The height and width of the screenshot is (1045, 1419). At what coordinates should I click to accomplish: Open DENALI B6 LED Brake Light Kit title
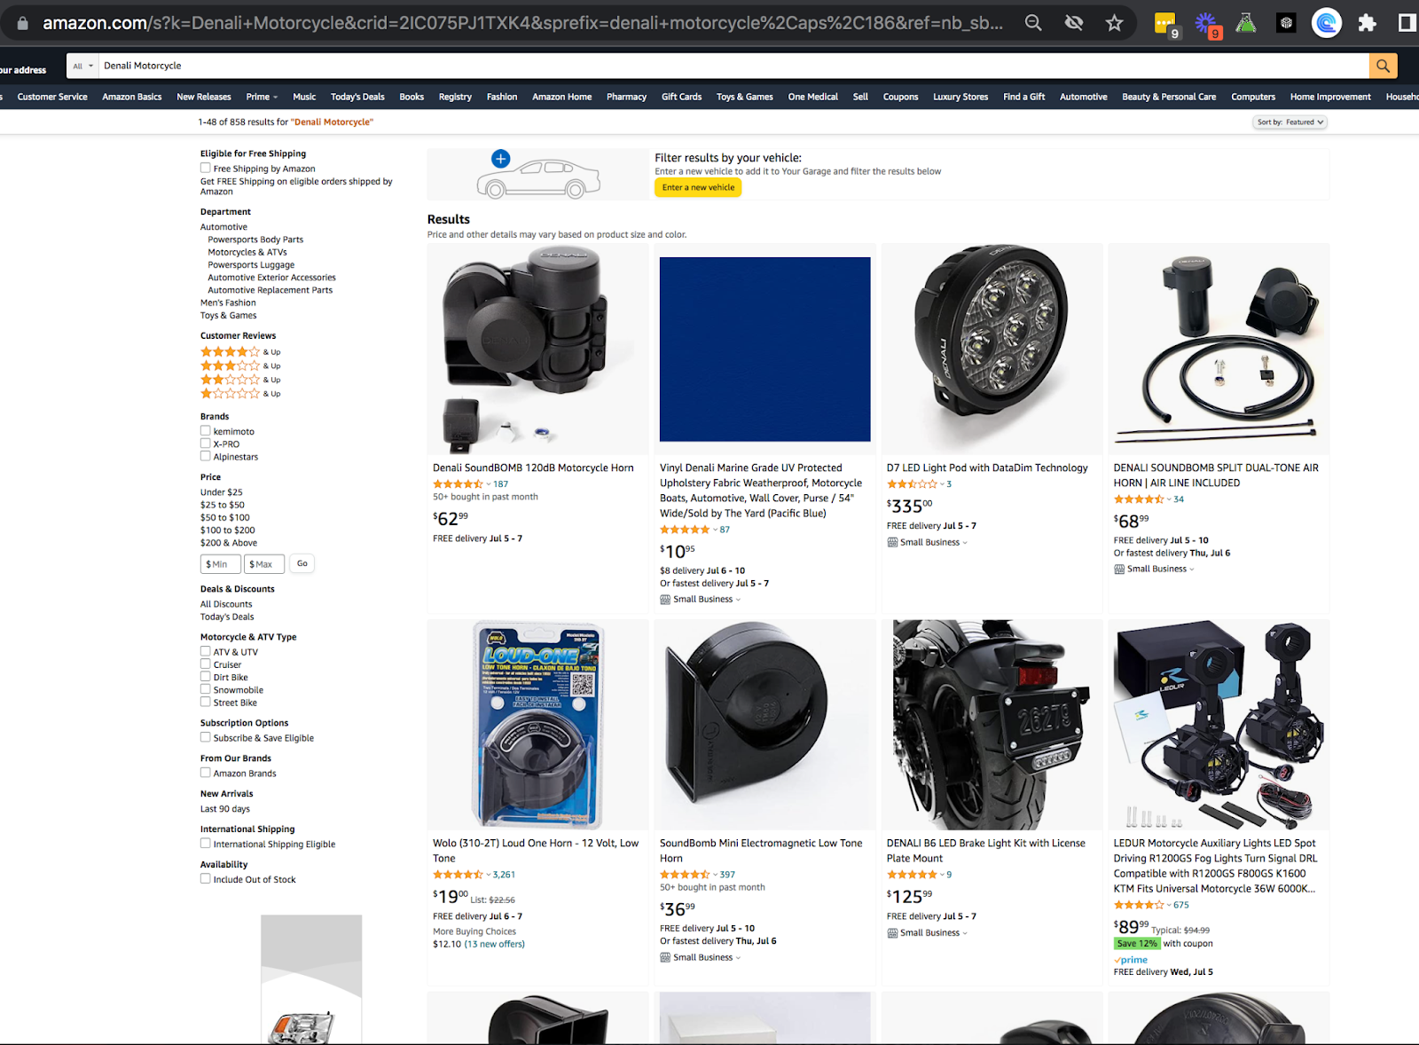point(985,851)
